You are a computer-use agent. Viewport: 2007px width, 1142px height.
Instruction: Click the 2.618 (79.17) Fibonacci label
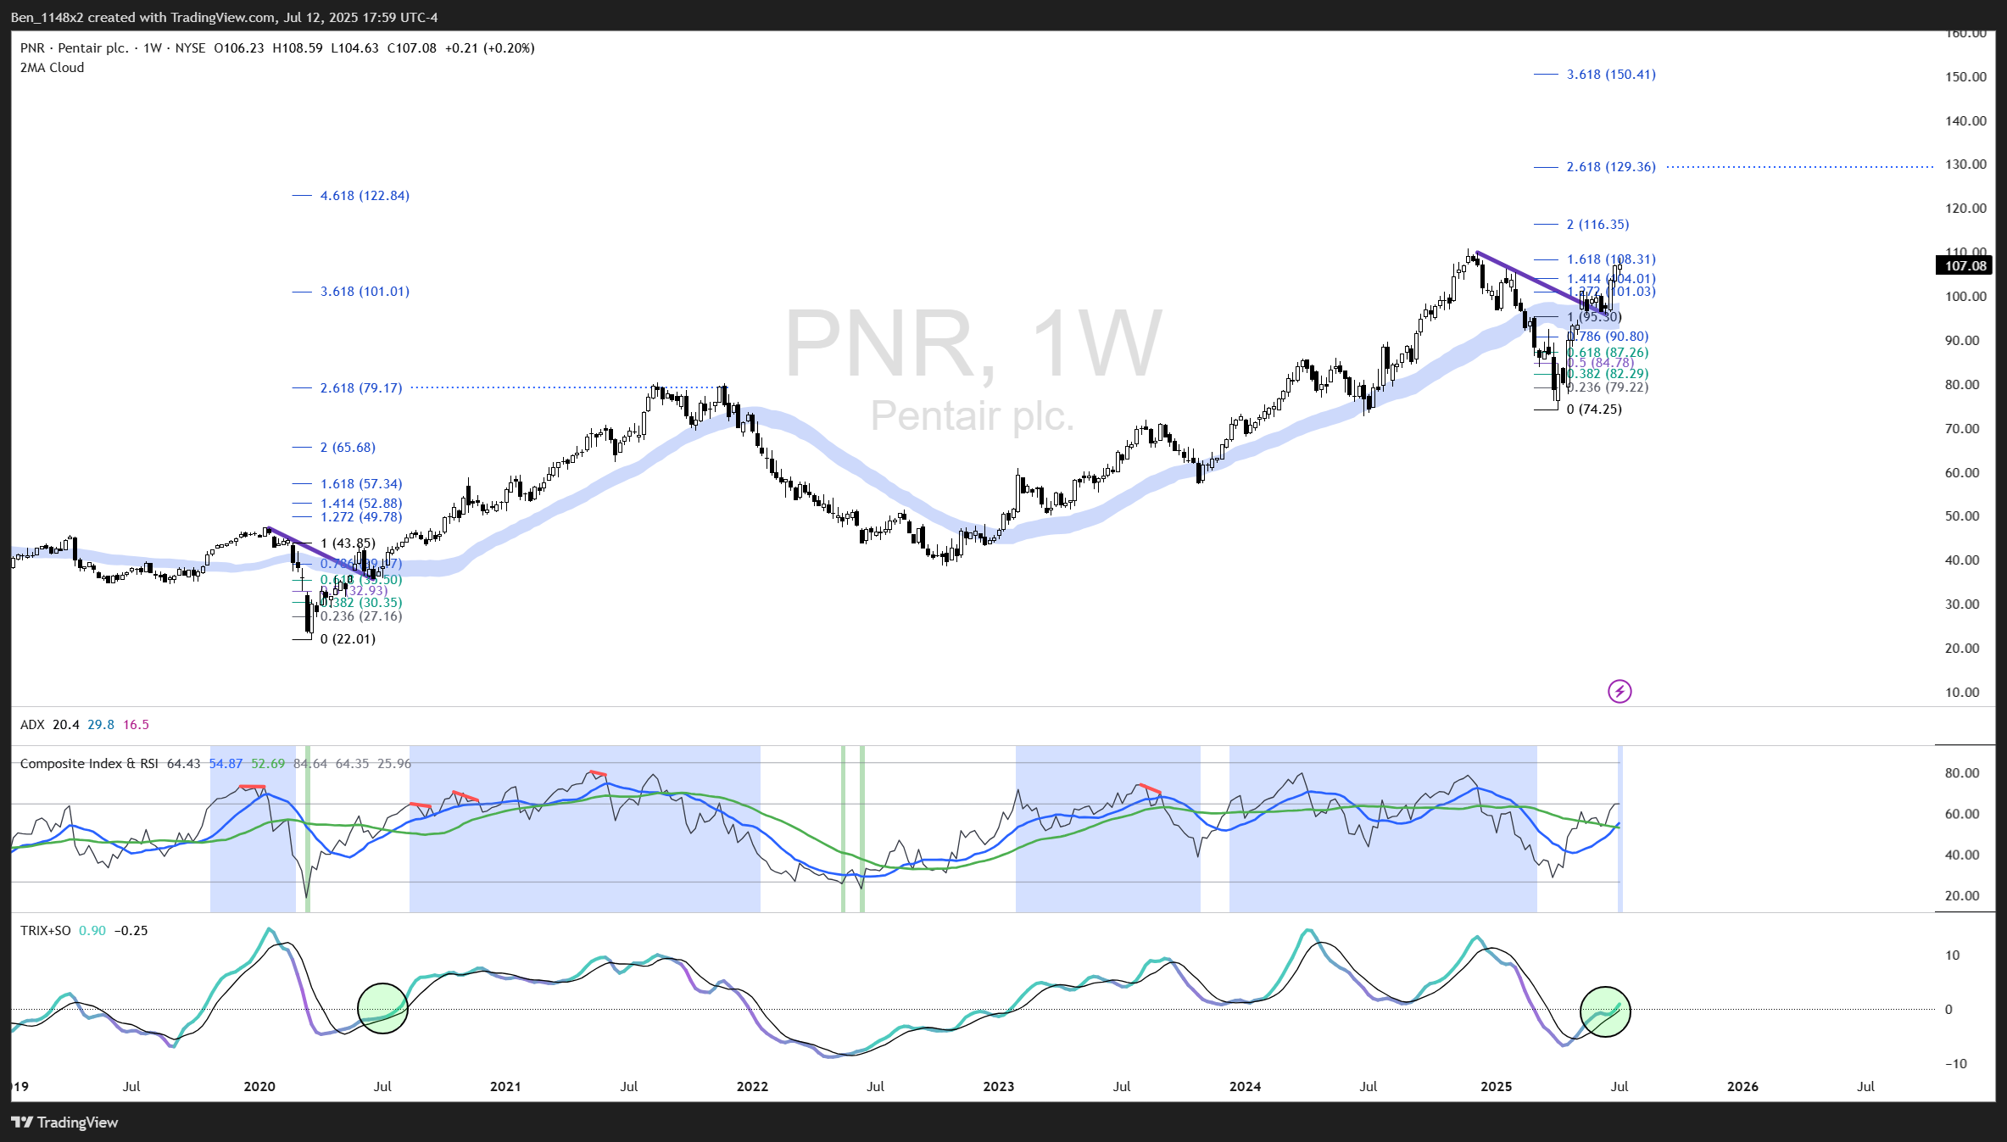coord(361,388)
